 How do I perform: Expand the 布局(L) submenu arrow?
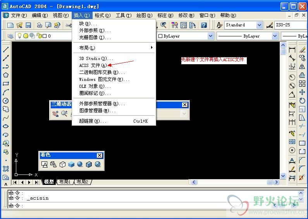151,48
